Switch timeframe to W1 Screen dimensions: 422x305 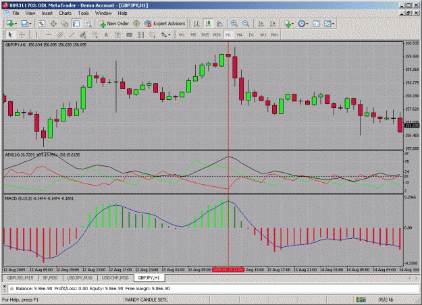click(263, 34)
